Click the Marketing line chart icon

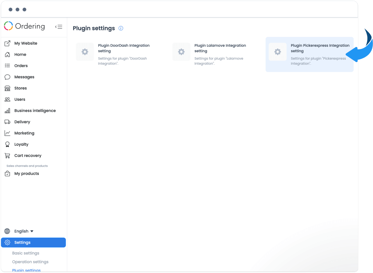(x=7, y=133)
